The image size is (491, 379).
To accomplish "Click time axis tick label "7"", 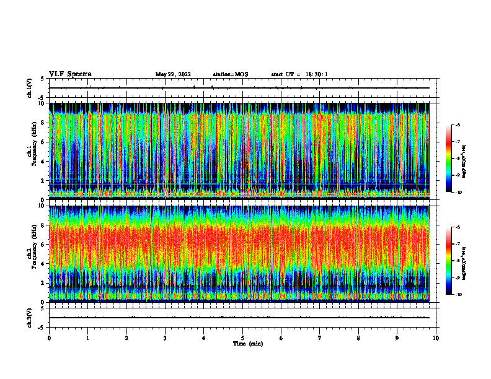I will pos(320,338).
